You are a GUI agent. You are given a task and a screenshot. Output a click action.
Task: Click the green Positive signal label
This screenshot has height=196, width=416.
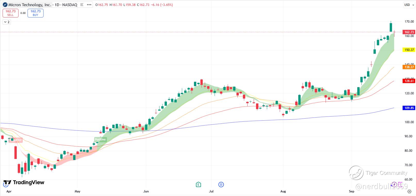coord(100,139)
